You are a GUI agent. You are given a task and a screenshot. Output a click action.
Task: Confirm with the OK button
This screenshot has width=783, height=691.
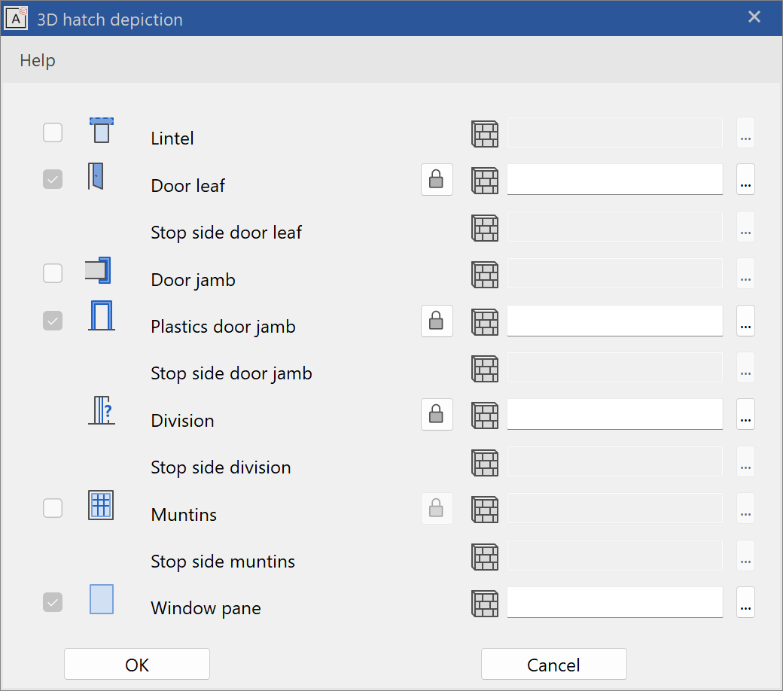(137, 664)
